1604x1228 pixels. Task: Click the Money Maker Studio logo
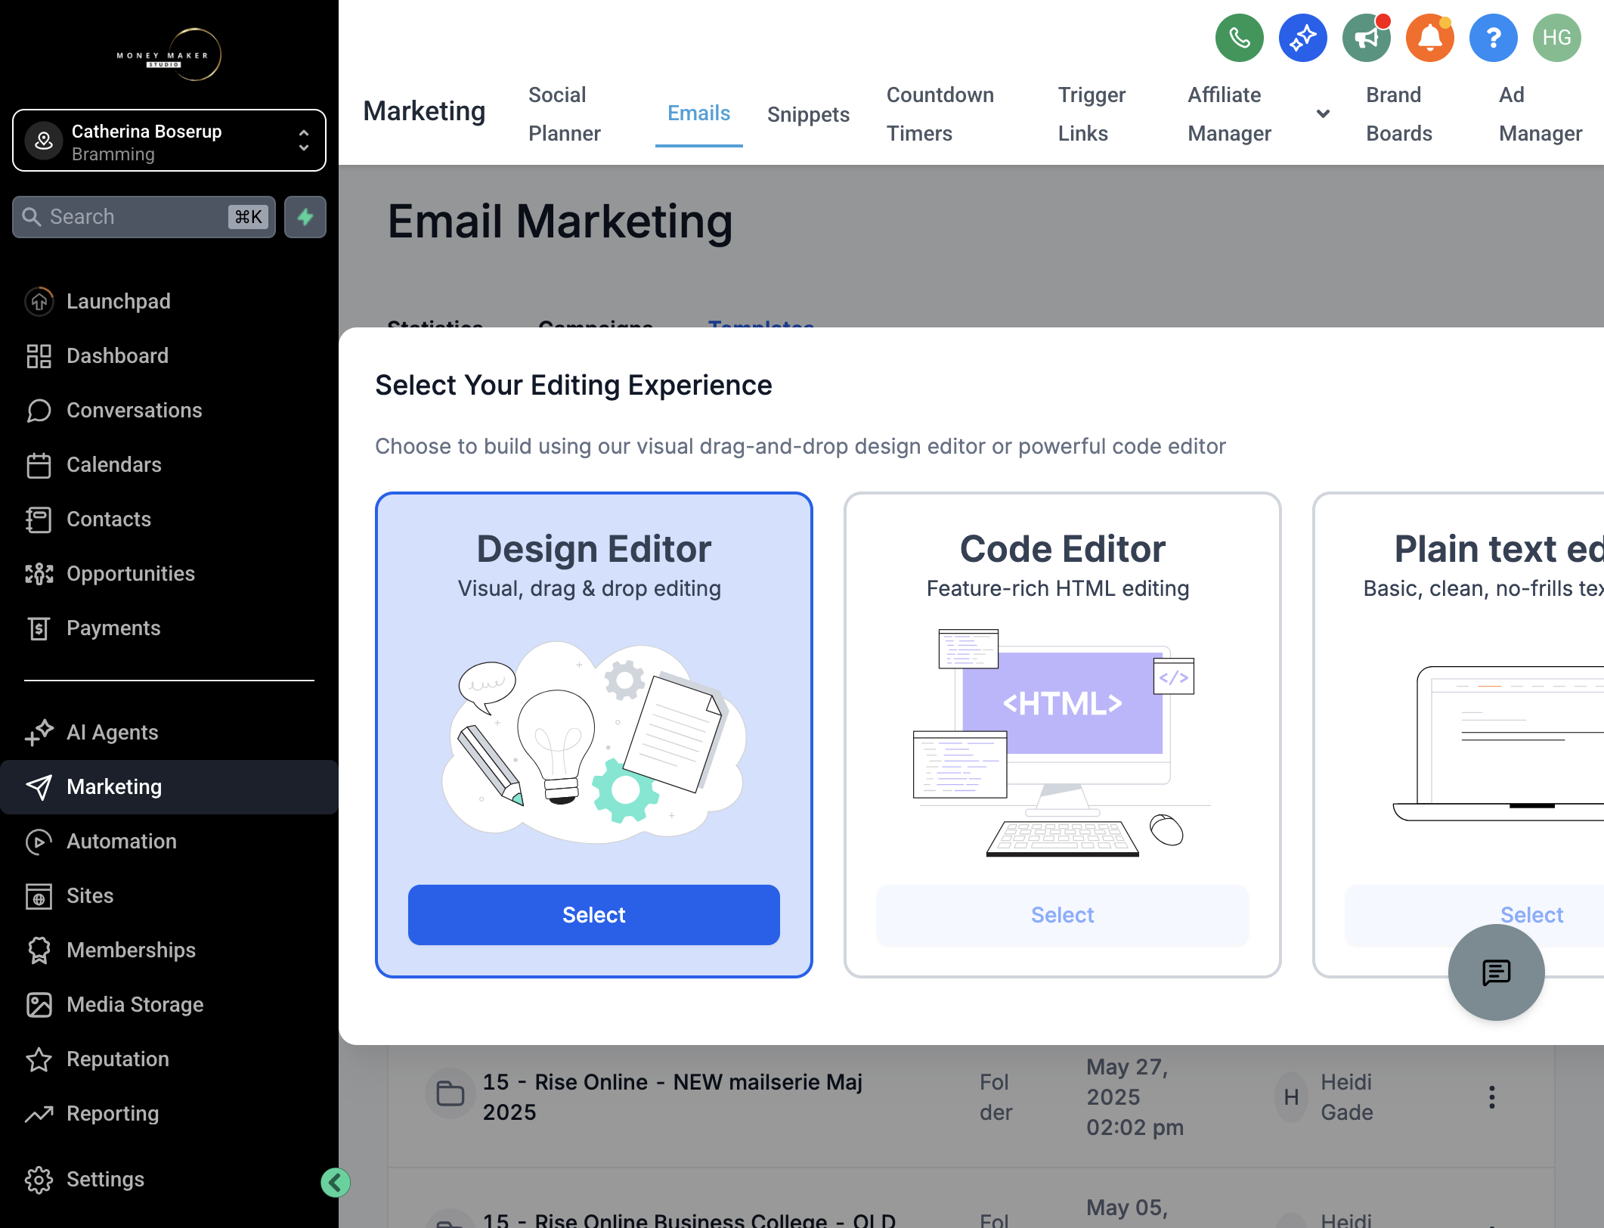pos(169,55)
